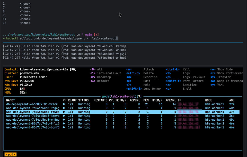Screen dimensions: 247x157
Task: Click into the kubectl rollout undo command line
Action: click(x=62, y=38)
